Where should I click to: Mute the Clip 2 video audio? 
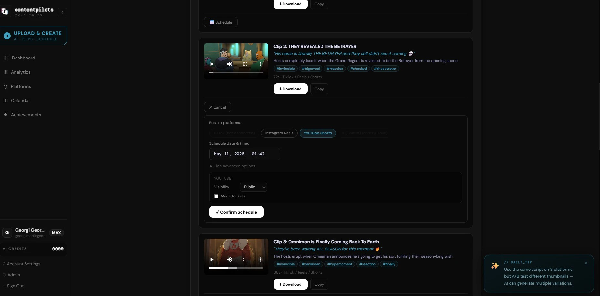tap(230, 64)
